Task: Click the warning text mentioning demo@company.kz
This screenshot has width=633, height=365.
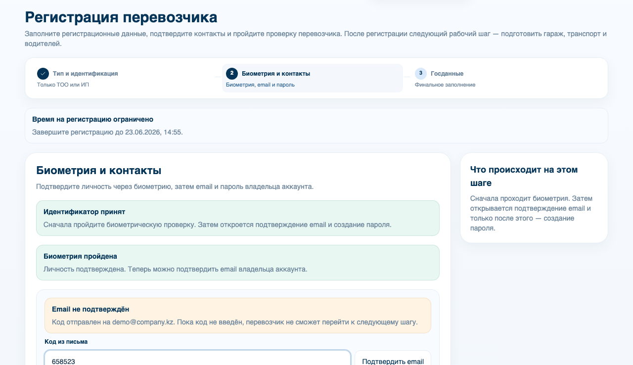Action: coord(235,322)
